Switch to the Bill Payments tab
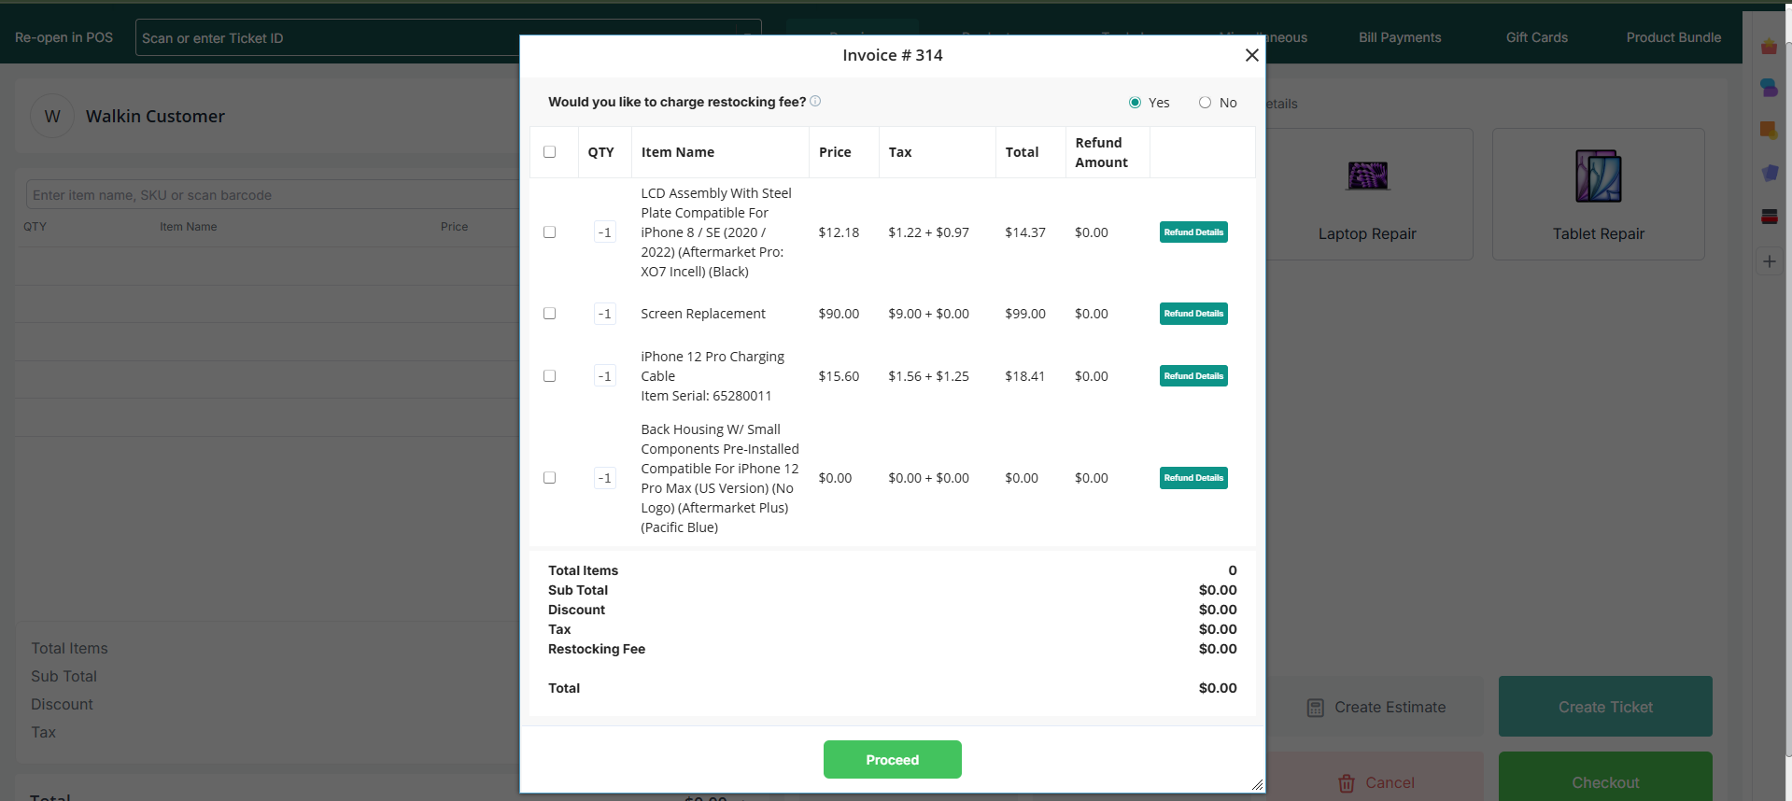Viewport: 1792px width, 801px height. tap(1400, 37)
